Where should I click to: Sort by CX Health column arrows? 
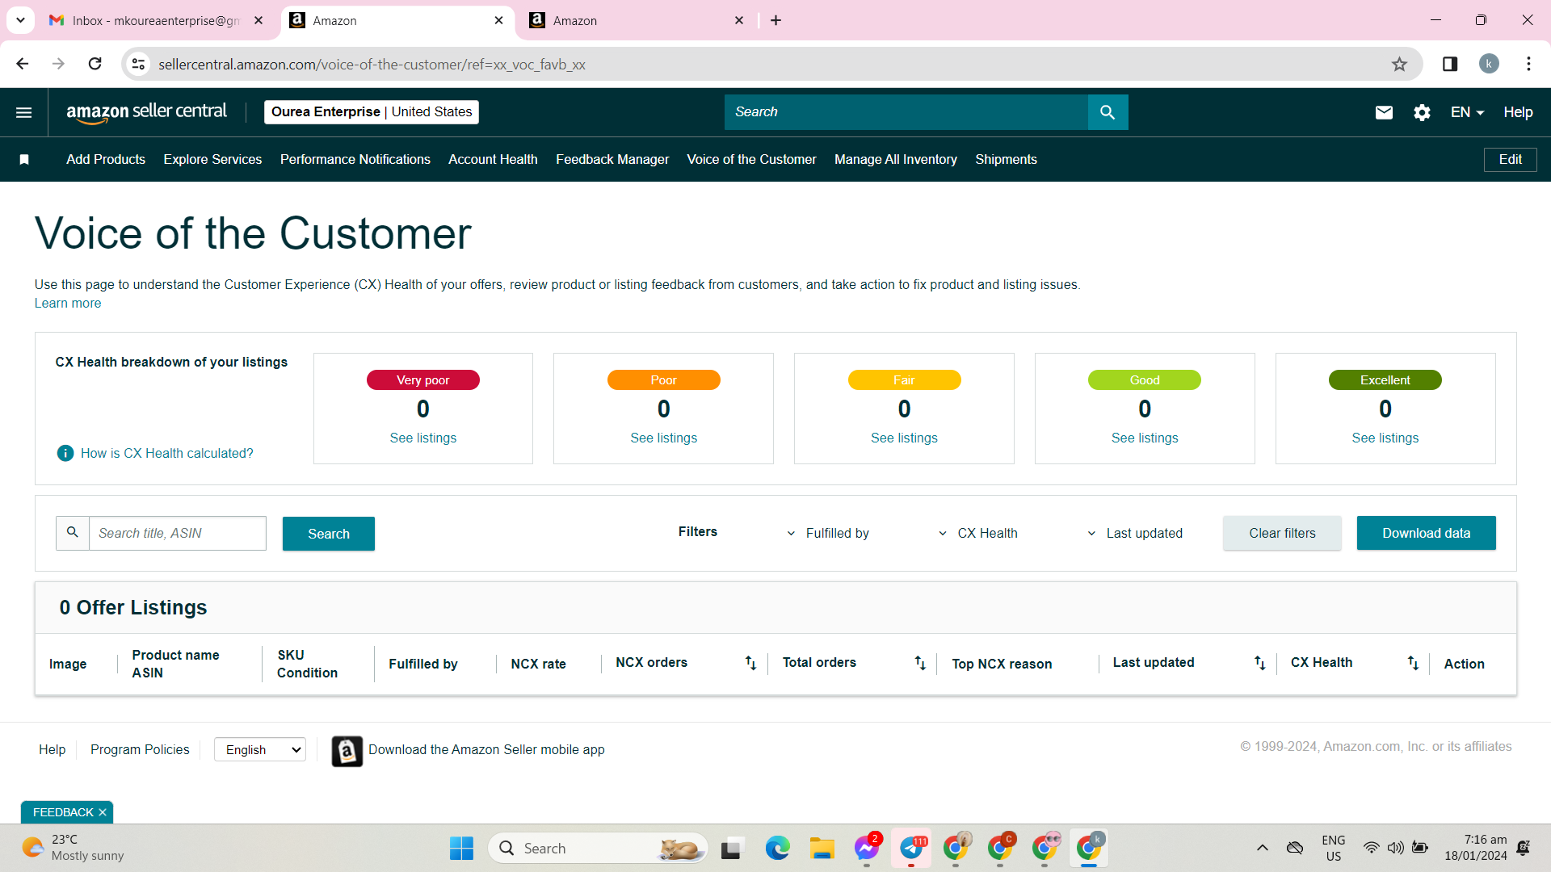click(x=1413, y=663)
